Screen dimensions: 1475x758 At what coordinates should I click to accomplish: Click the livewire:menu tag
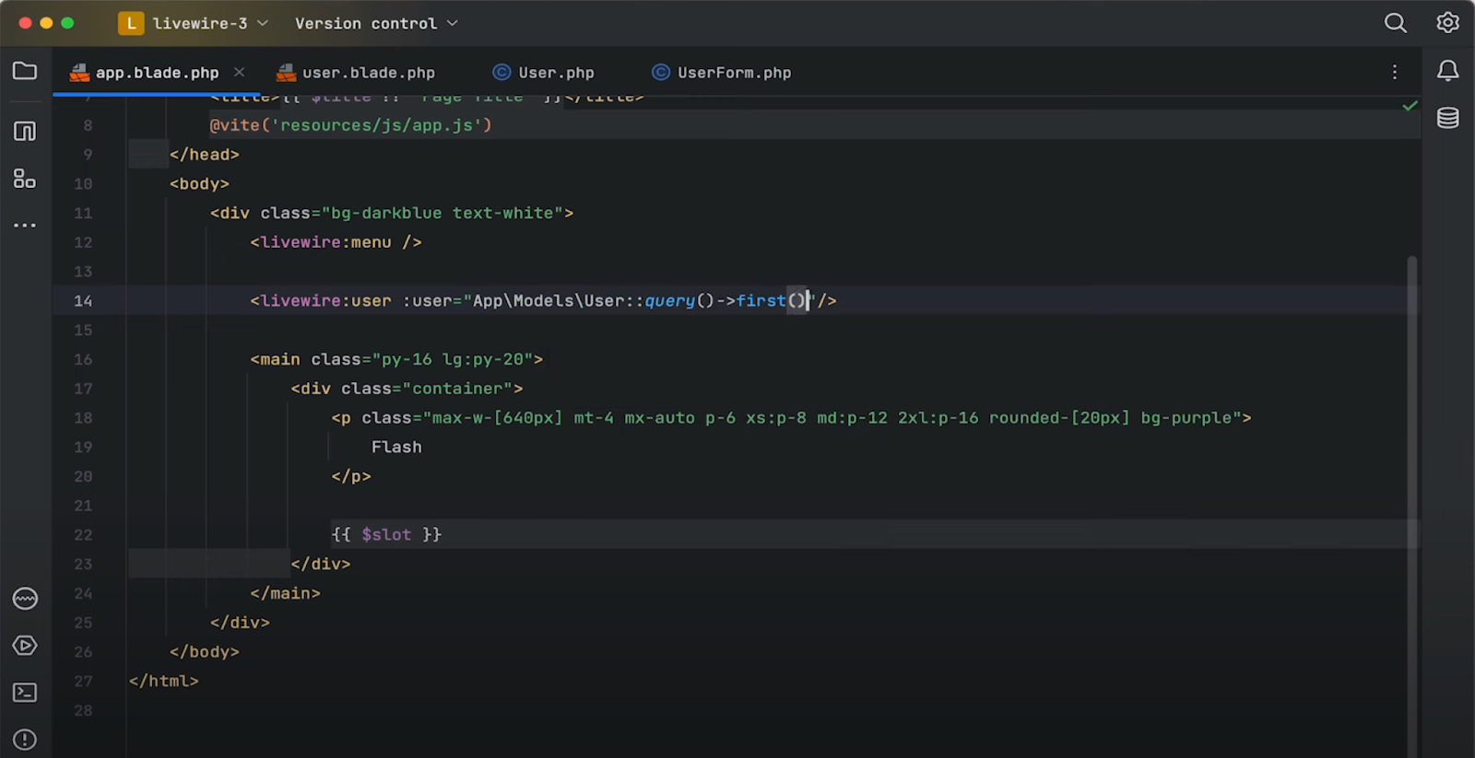tap(336, 242)
